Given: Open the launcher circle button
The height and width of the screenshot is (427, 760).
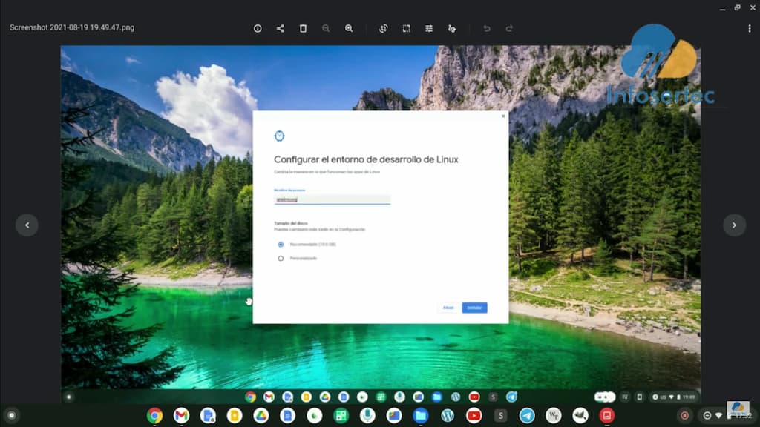Looking at the screenshot, I should (x=11, y=416).
